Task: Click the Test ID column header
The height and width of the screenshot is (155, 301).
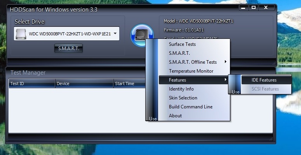Action: [32, 84]
